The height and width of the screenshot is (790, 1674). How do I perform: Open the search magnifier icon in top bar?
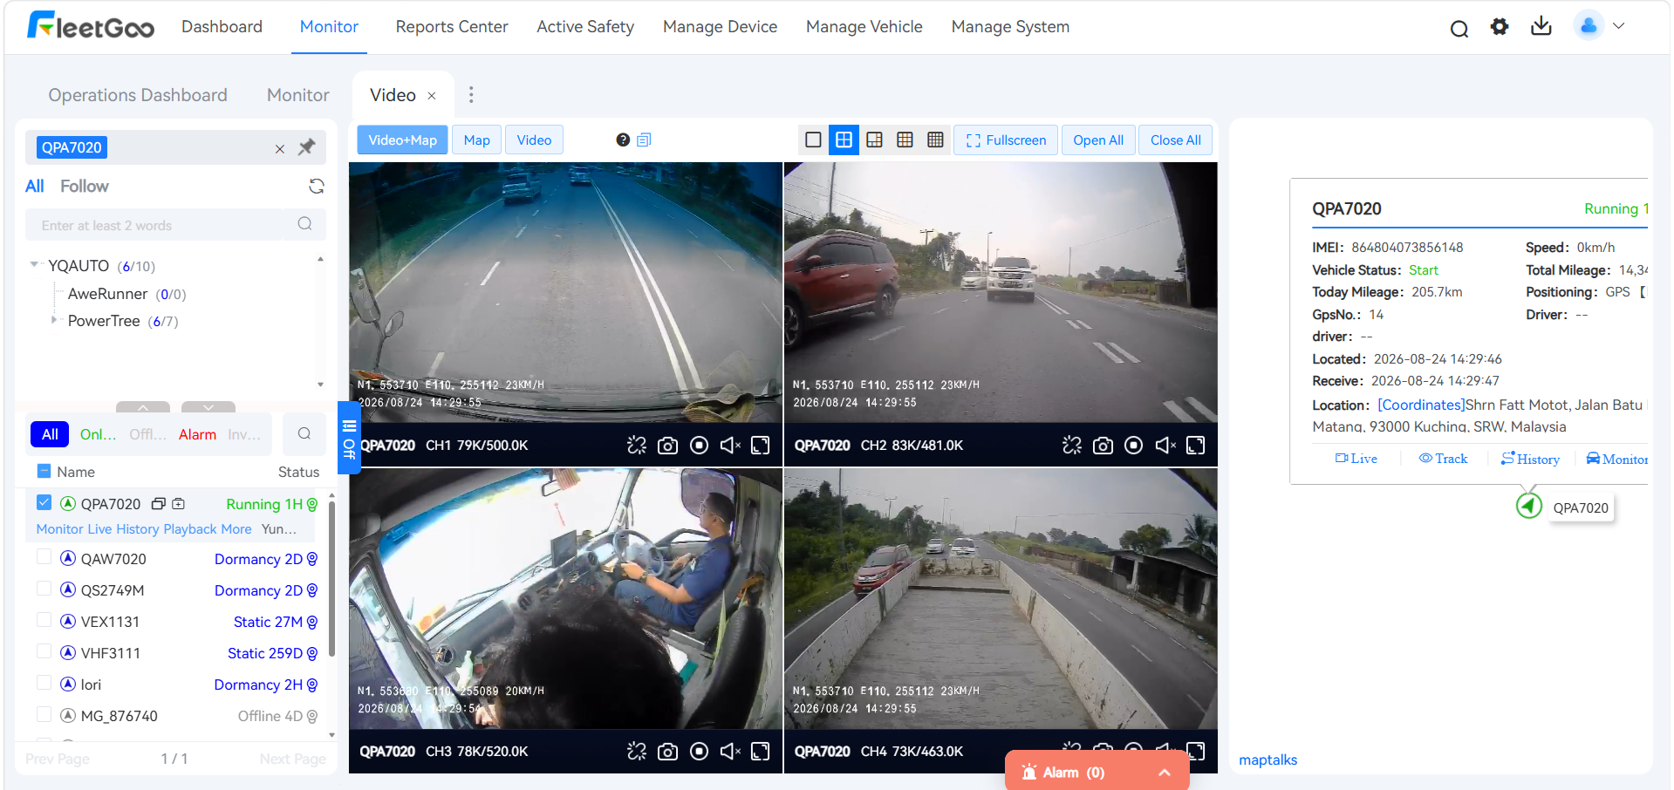tap(1459, 28)
